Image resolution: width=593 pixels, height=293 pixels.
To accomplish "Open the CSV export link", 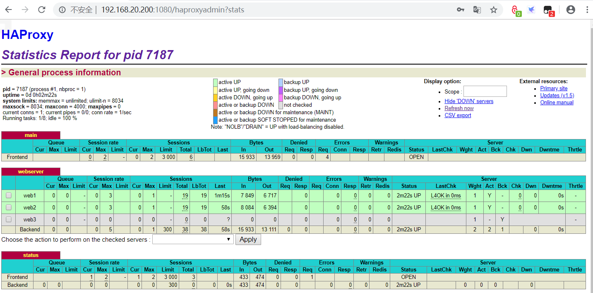I will coord(458,115).
